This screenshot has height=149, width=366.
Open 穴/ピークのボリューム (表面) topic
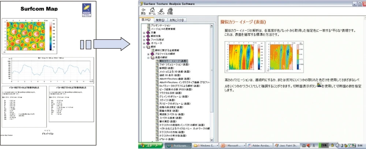pos(175,103)
